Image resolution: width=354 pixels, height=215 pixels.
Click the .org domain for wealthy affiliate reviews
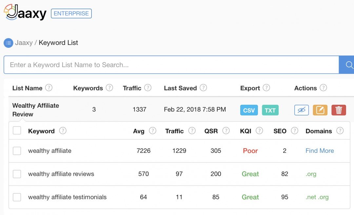tap(311, 174)
